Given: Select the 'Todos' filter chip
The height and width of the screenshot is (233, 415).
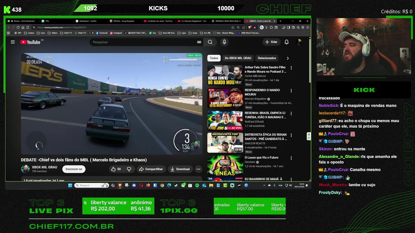Looking at the screenshot, I should tap(214, 58).
